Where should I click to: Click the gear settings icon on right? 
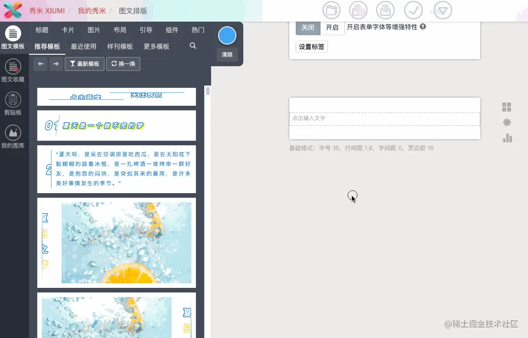coord(507,122)
